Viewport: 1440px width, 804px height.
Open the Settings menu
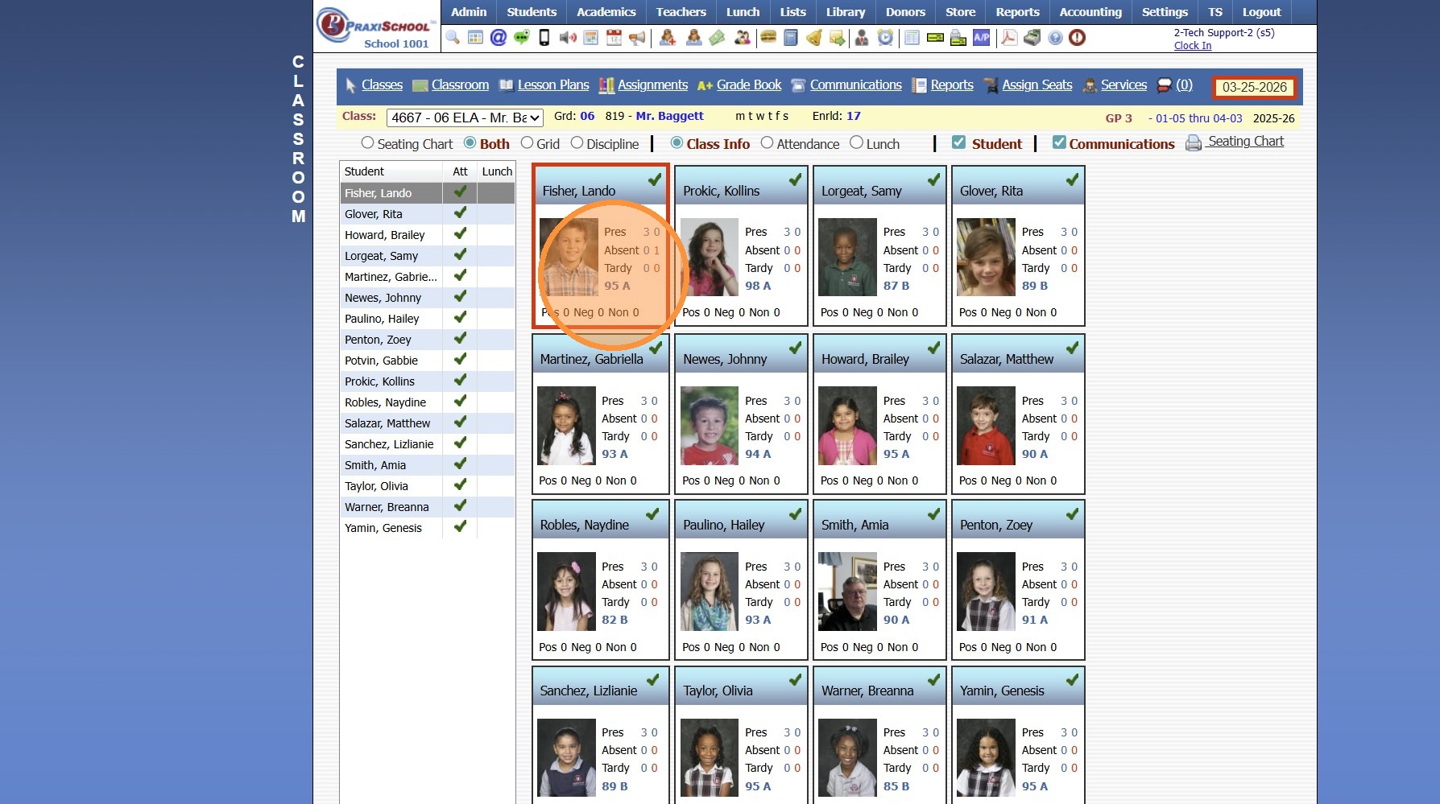(x=1165, y=12)
